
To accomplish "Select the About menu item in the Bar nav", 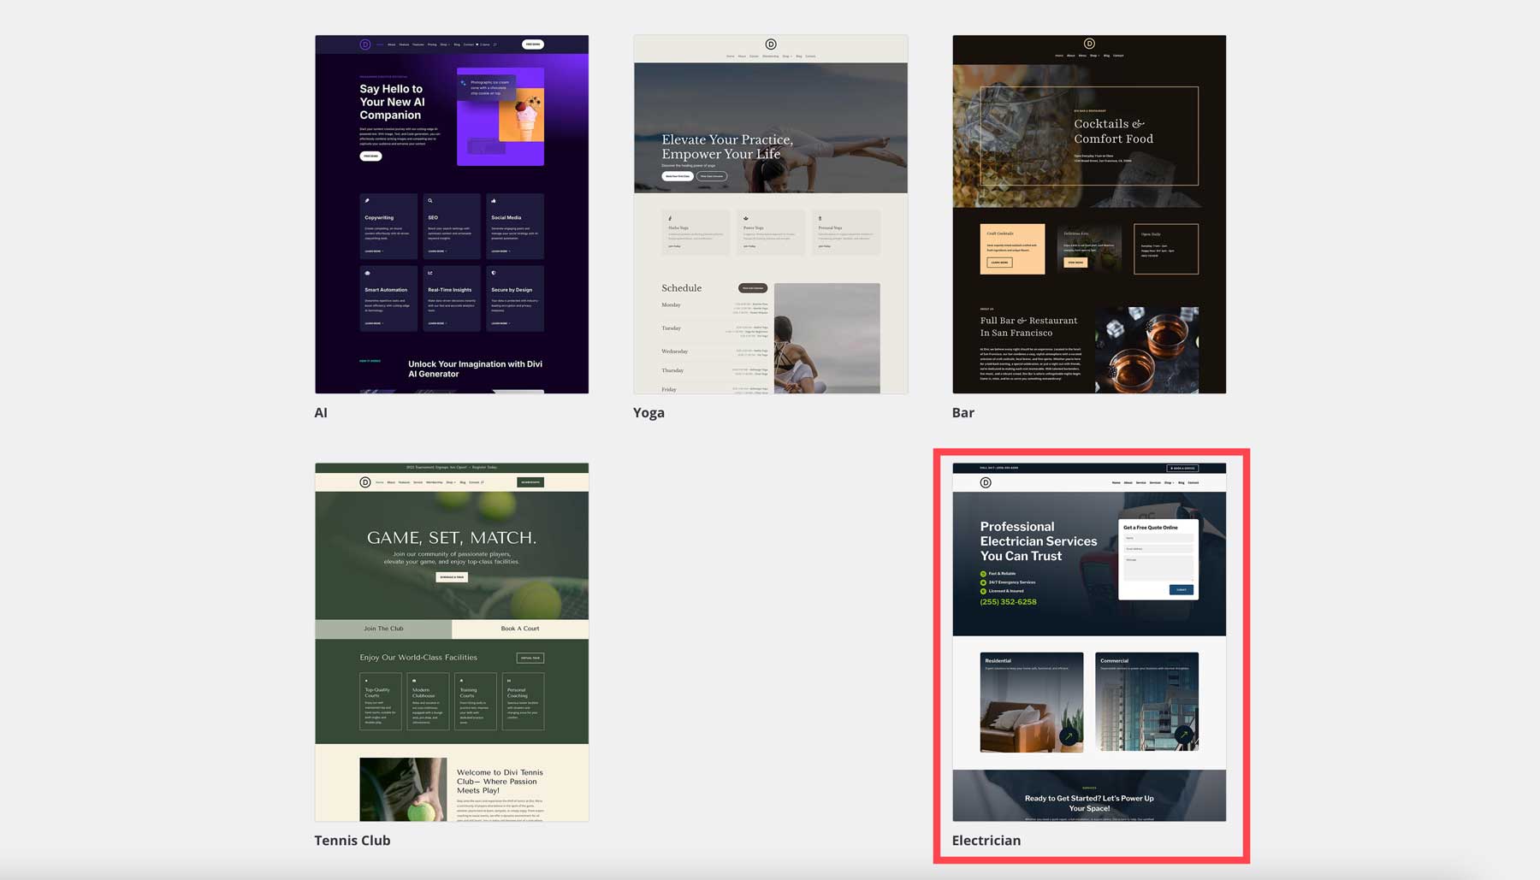I will 1071,56.
